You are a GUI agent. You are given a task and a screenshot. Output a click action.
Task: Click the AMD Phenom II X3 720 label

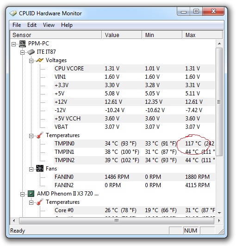[68, 194]
